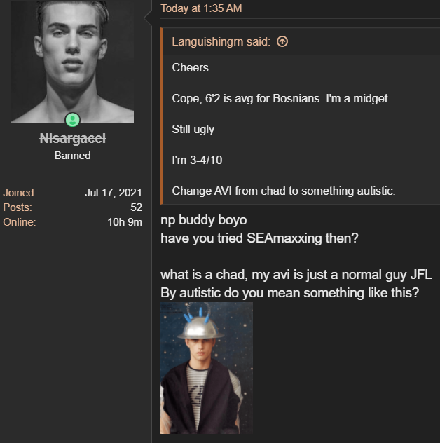Click the Today at 1:35 AM timestamp
The image size is (440, 443).
201,8
